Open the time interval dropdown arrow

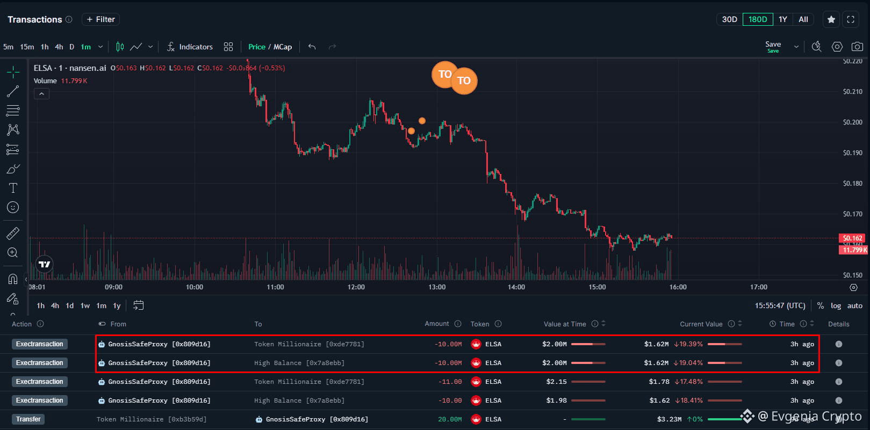click(100, 47)
